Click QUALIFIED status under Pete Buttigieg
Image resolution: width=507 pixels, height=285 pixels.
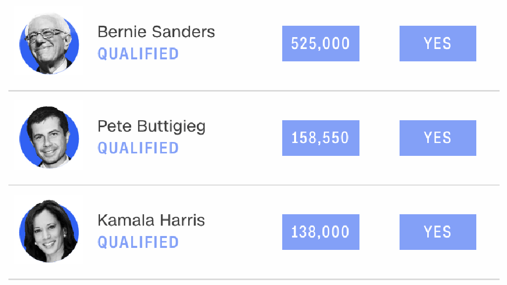click(138, 148)
